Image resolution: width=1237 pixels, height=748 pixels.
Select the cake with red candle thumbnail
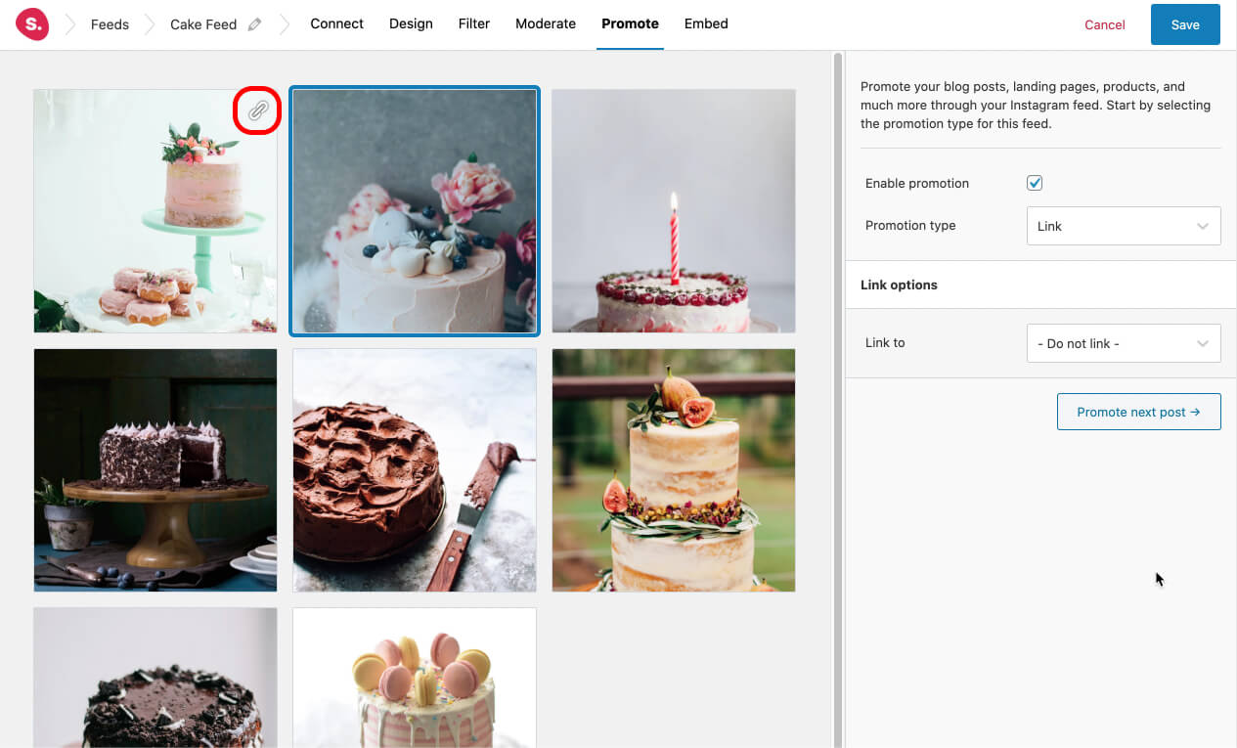click(674, 211)
